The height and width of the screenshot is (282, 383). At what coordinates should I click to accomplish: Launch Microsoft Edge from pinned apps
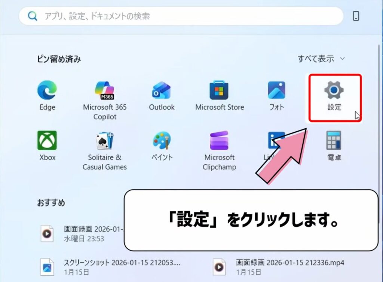click(46, 90)
